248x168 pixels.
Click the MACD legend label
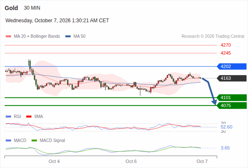pyautogui.click(x=20, y=140)
